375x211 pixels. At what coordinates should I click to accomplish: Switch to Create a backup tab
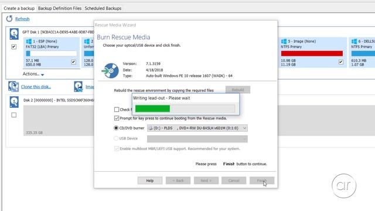19,8
